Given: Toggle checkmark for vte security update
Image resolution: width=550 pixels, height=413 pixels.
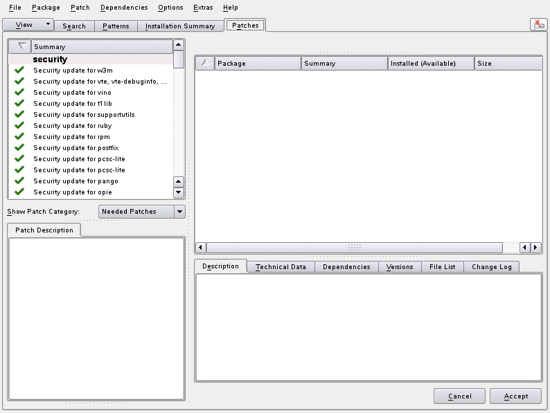Looking at the screenshot, I should point(19,81).
